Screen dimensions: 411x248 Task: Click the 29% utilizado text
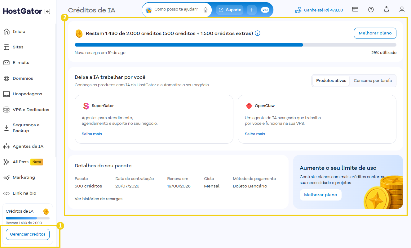(384, 53)
